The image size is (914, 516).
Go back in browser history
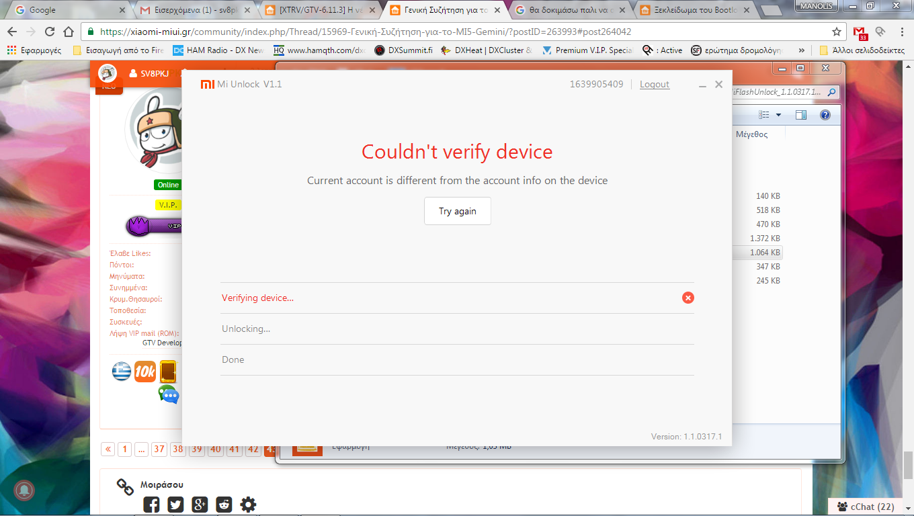[x=13, y=32]
